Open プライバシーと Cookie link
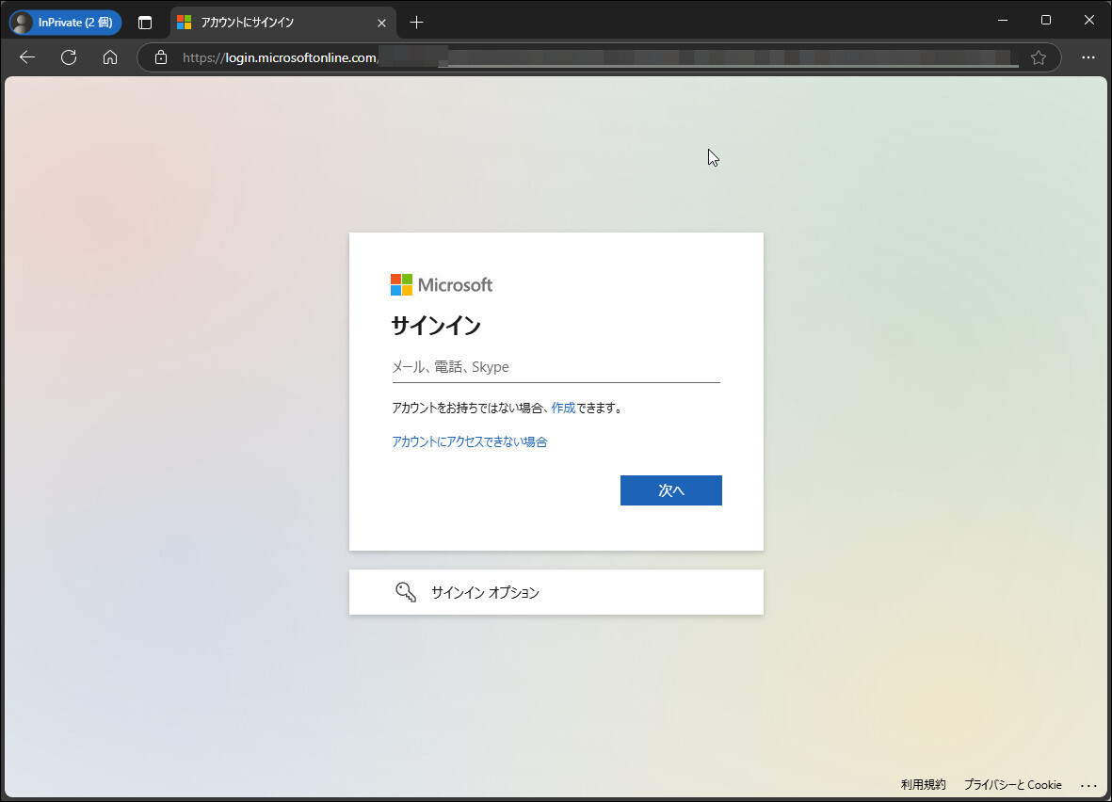Viewport: 1112px width, 802px height. pos(1013,784)
